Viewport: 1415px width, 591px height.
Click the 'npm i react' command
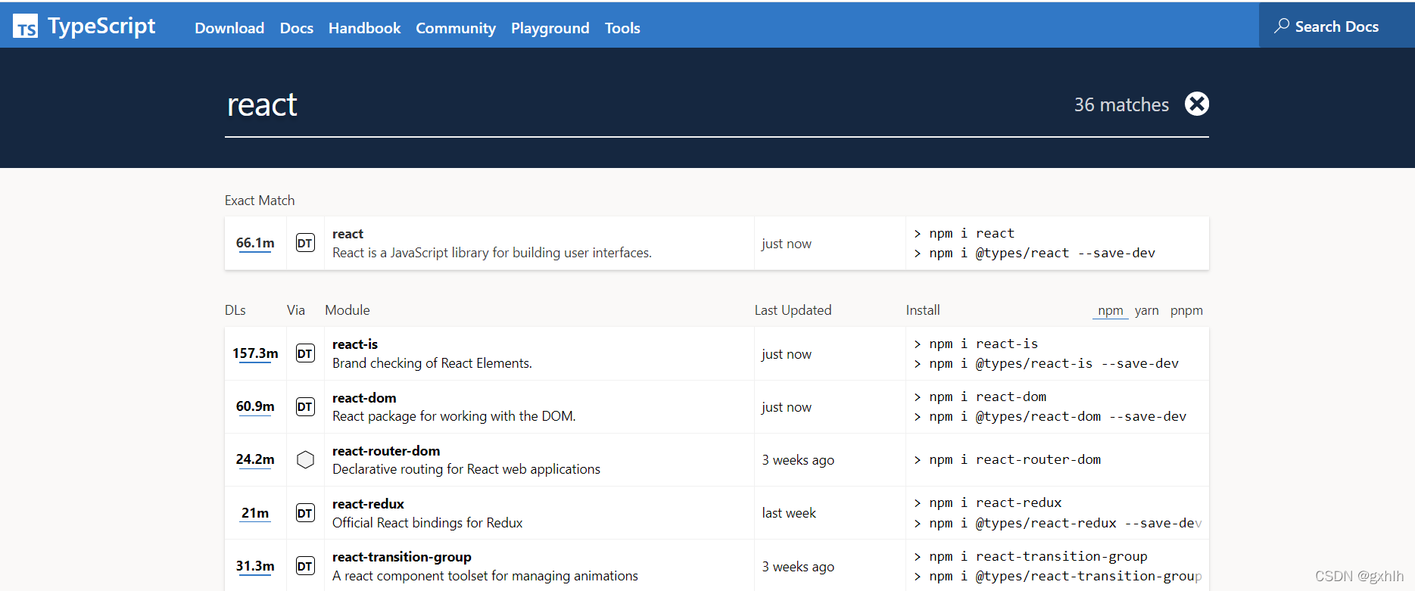pyautogui.click(x=972, y=233)
